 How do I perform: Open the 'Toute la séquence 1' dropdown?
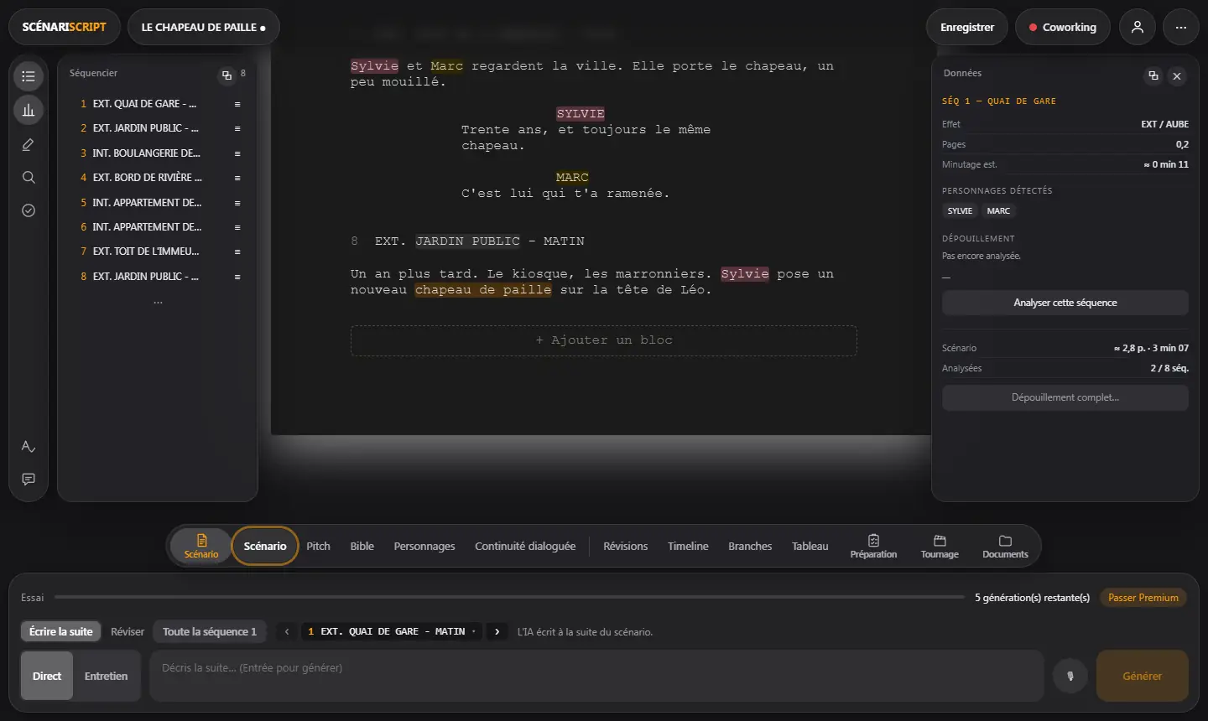point(210,631)
